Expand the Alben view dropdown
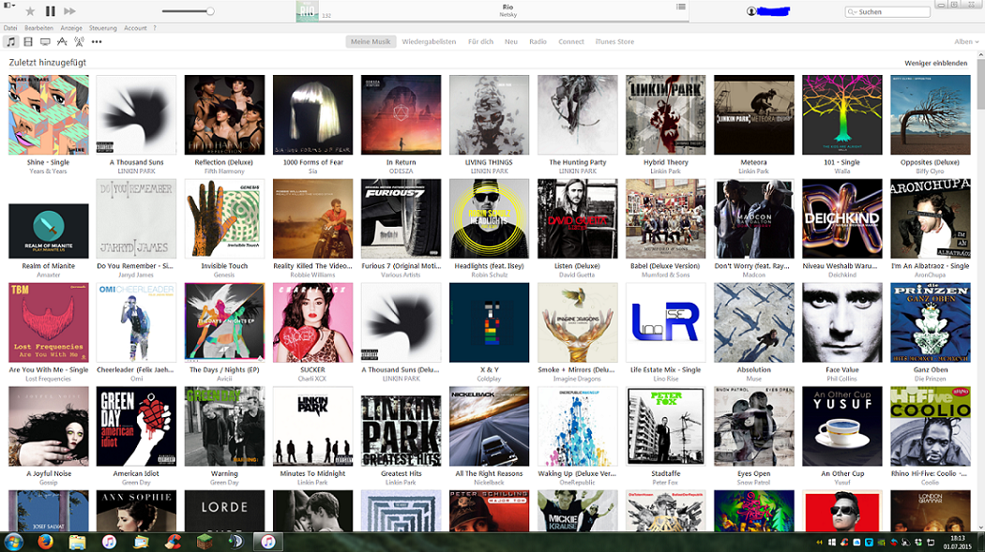Screen dimensions: 985x552 click(x=966, y=41)
